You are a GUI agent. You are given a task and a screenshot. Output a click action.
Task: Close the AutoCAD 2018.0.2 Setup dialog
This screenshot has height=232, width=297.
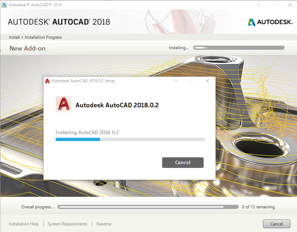(x=208, y=81)
